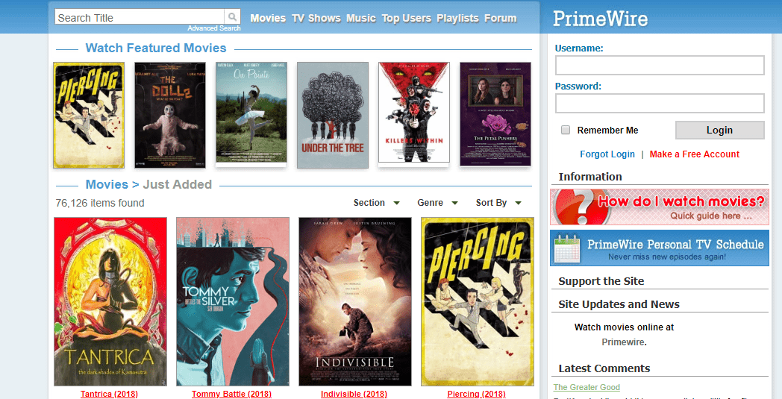Open featured On Pointe poster
The image size is (782, 399).
(251, 113)
